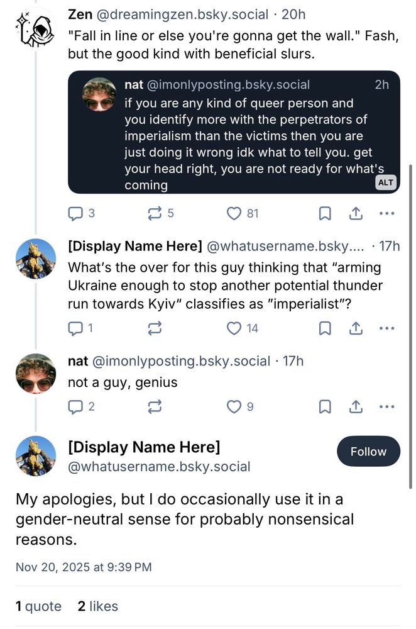This screenshot has height=629, width=416.
Task: Open the reply composer on Zen's post
Action: pyautogui.click(x=75, y=214)
